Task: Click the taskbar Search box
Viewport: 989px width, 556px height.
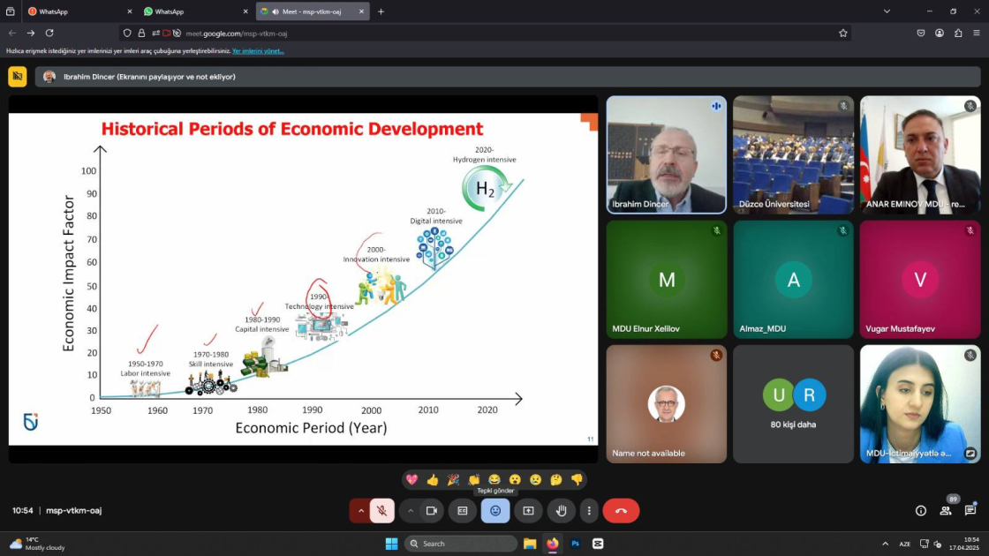Action: (x=460, y=544)
